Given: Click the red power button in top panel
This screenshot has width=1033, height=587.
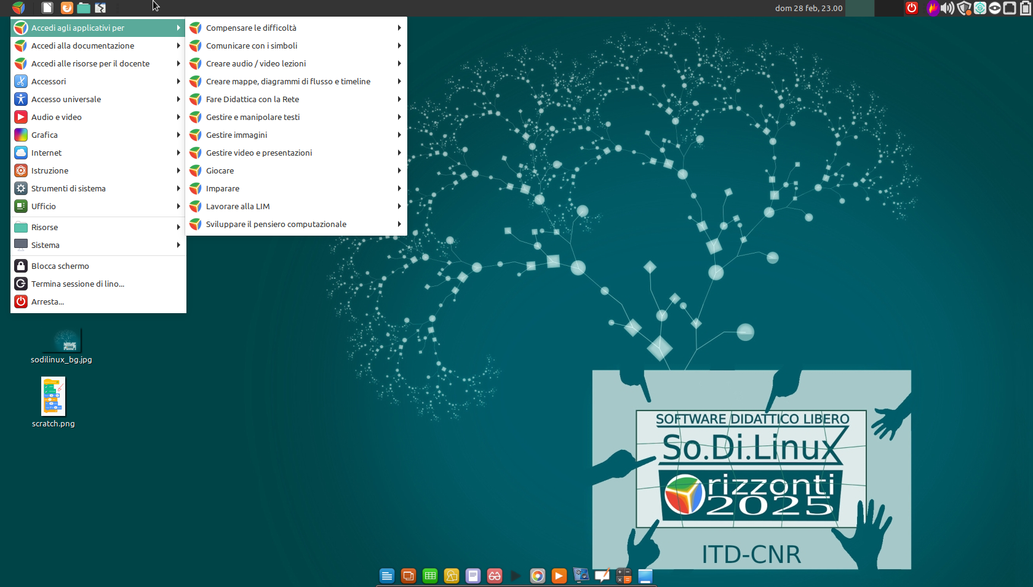Looking at the screenshot, I should click(x=911, y=8).
